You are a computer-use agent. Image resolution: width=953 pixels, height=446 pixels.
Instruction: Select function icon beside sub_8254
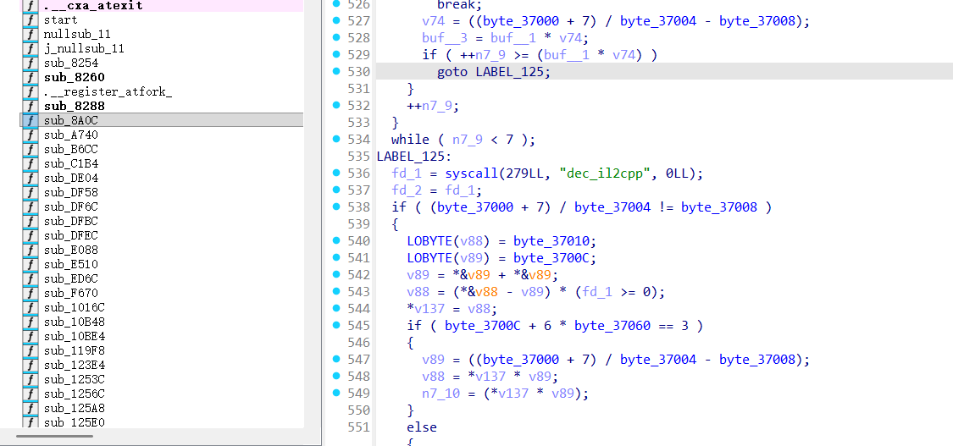point(30,63)
